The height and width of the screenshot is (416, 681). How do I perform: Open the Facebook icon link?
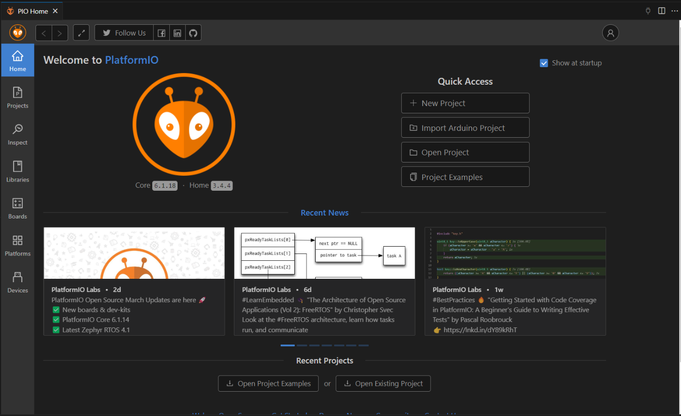point(161,33)
